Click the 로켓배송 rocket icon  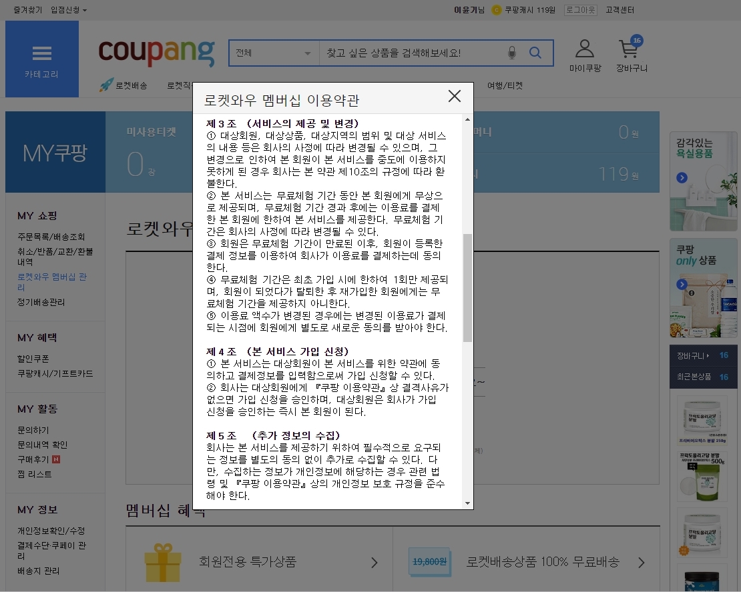point(106,85)
